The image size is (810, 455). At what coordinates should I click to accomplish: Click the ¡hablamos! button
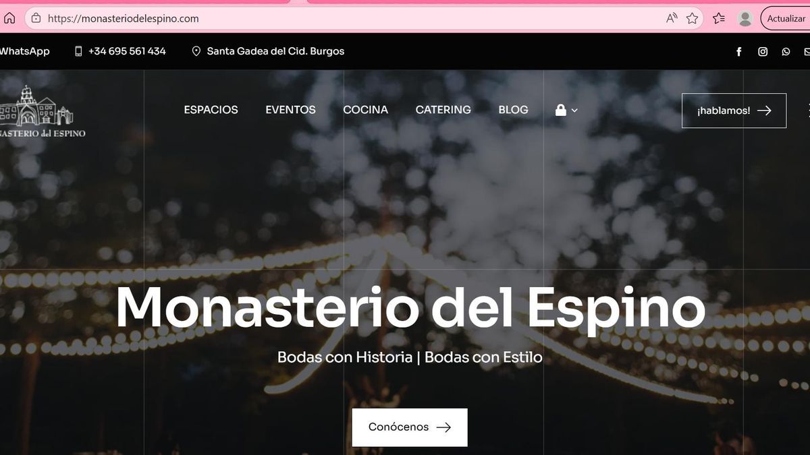(734, 110)
